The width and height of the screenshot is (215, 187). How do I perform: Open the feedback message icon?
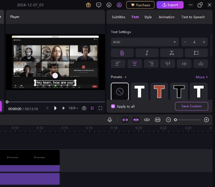pos(99,5)
